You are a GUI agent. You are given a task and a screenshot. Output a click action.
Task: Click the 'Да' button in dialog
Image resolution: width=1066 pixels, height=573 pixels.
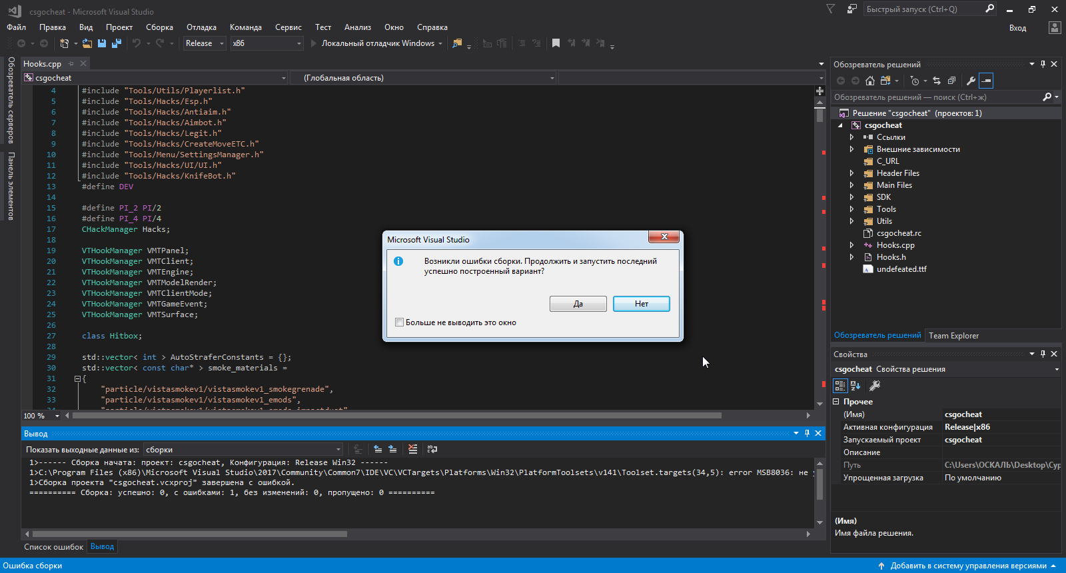pos(578,304)
